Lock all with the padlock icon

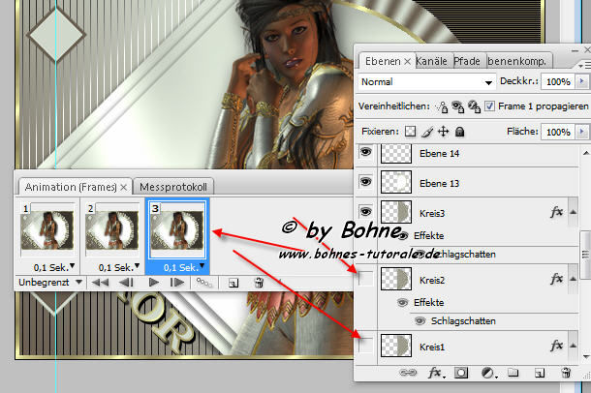(x=460, y=132)
